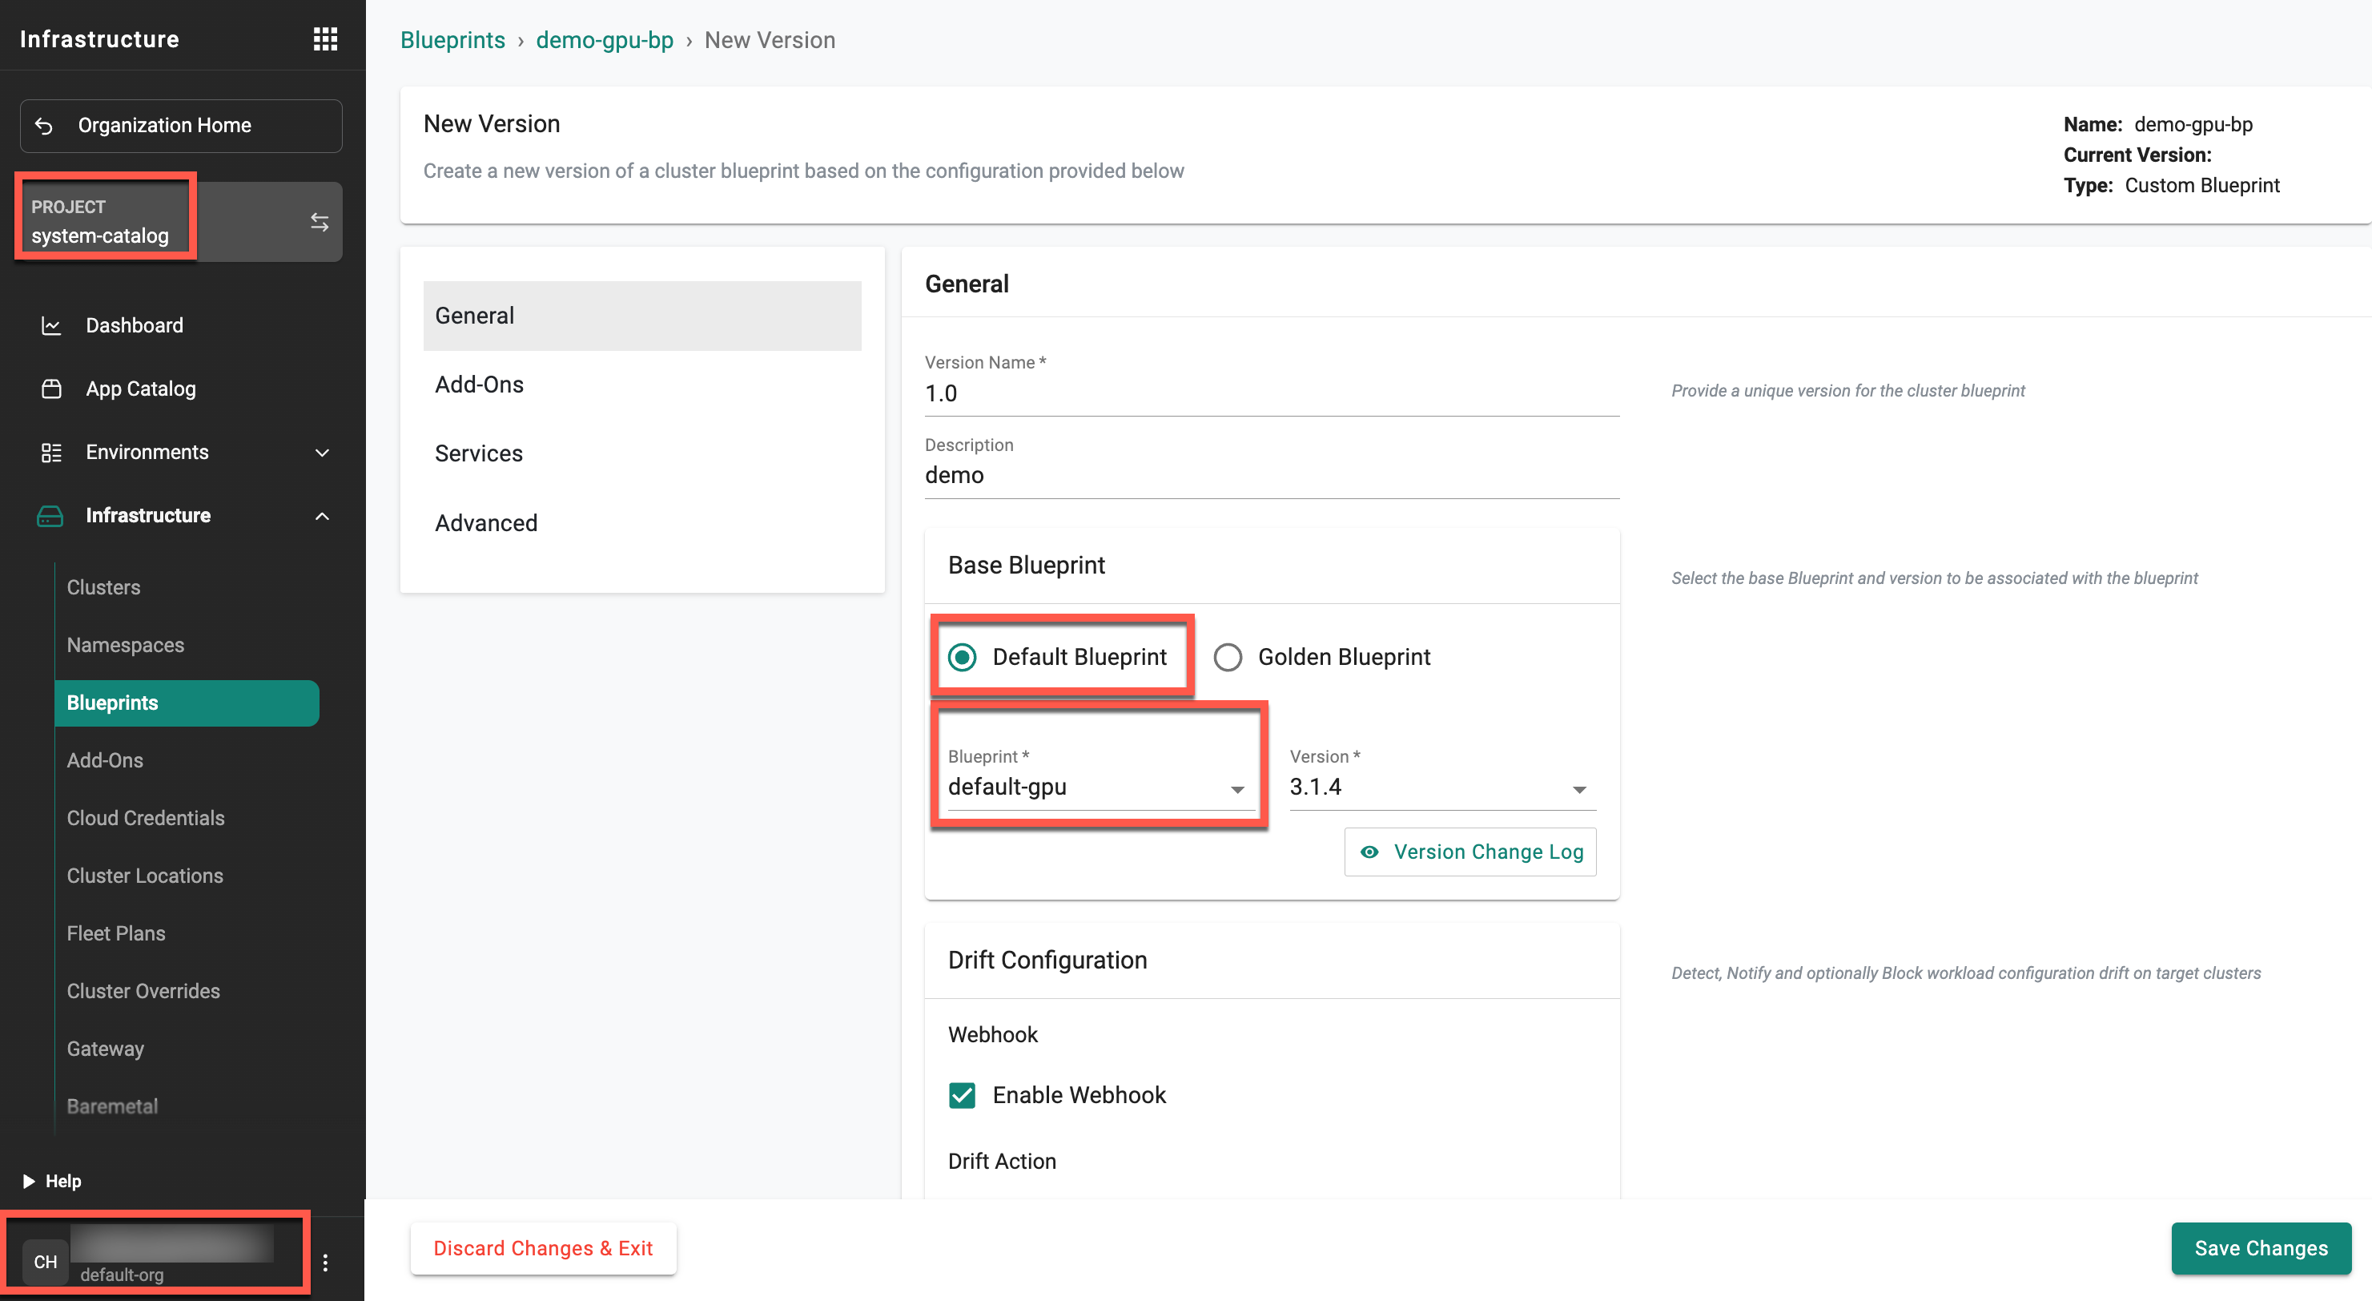Viewport: 2372px width, 1301px height.
Task: Switch to the Add-Ons section tab
Action: (479, 385)
